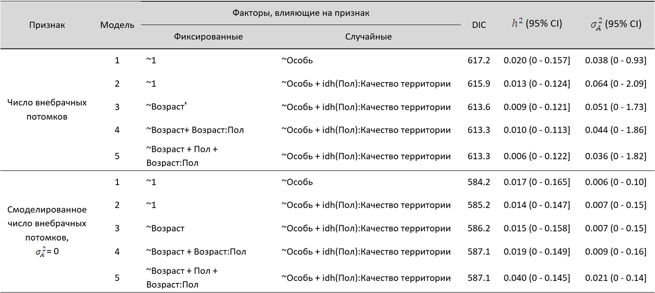Select heritability value 0.040 (0 - 0.145]

(x=537, y=278)
